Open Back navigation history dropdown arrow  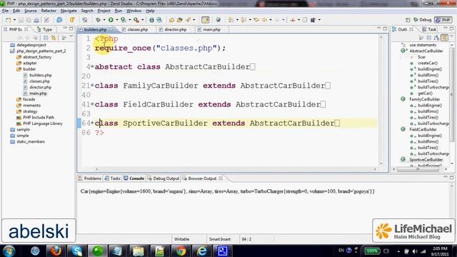[271, 20]
